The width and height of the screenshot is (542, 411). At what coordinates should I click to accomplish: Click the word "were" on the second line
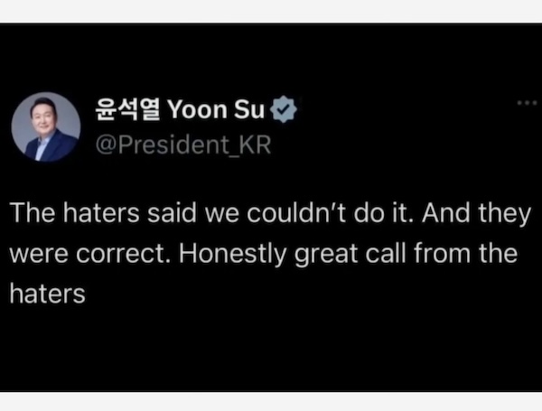click(38, 254)
